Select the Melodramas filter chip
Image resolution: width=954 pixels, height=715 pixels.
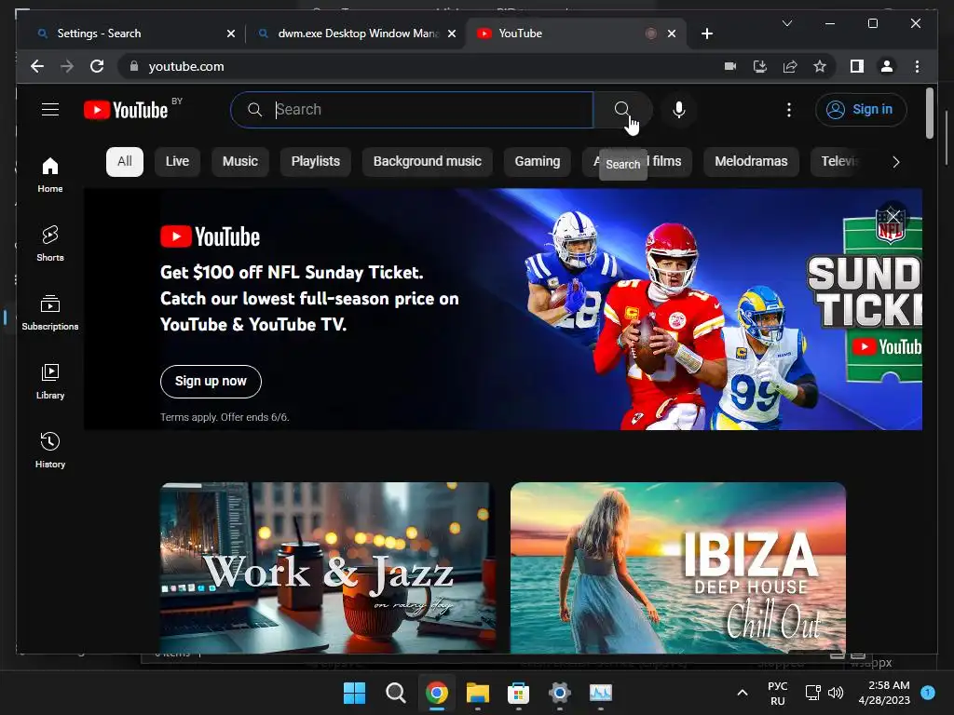click(x=751, y=162)
